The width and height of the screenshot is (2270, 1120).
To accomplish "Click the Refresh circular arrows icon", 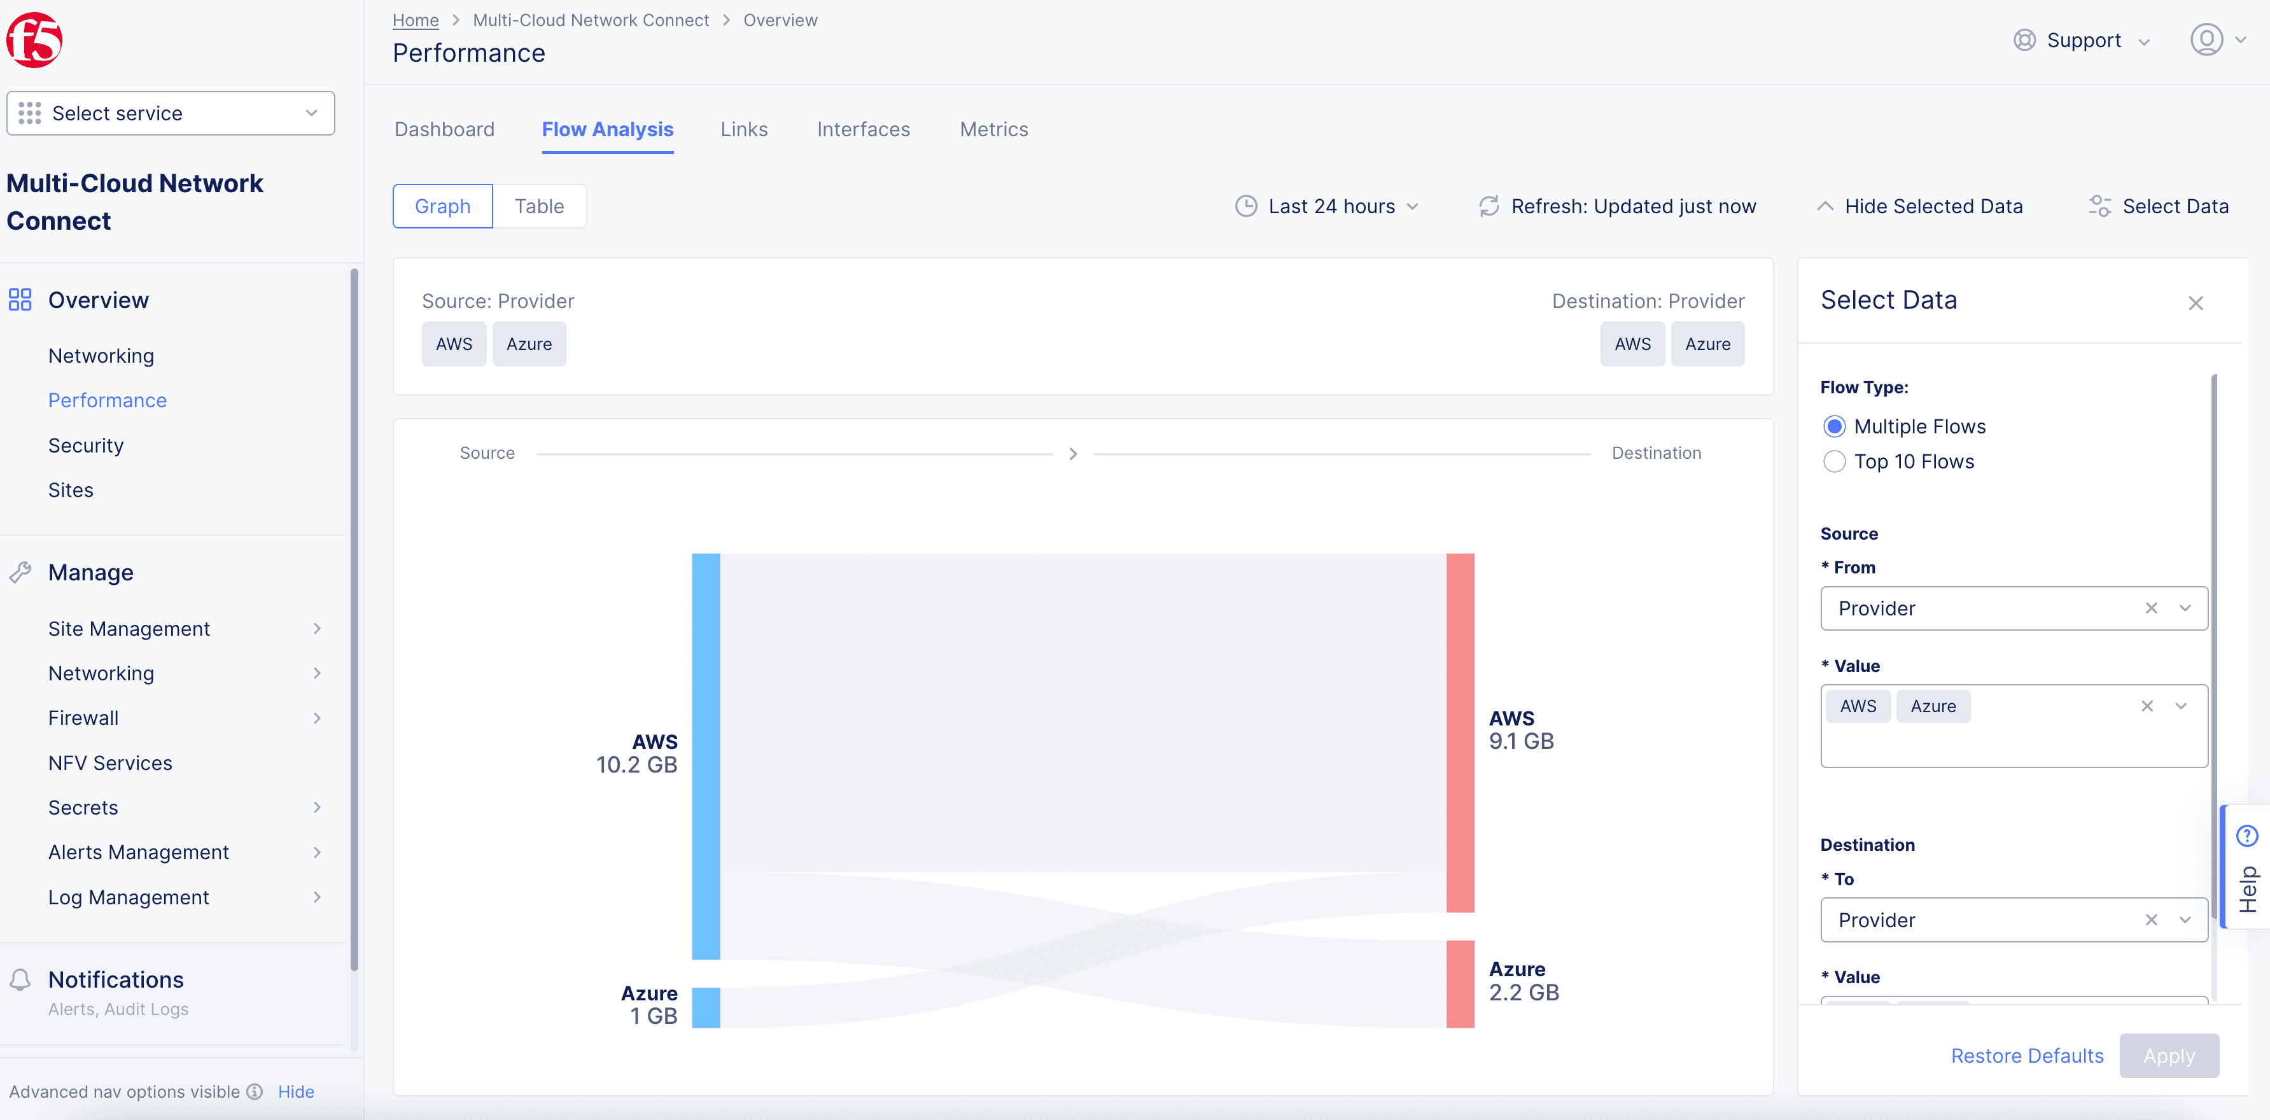I will pos(1489,206).
